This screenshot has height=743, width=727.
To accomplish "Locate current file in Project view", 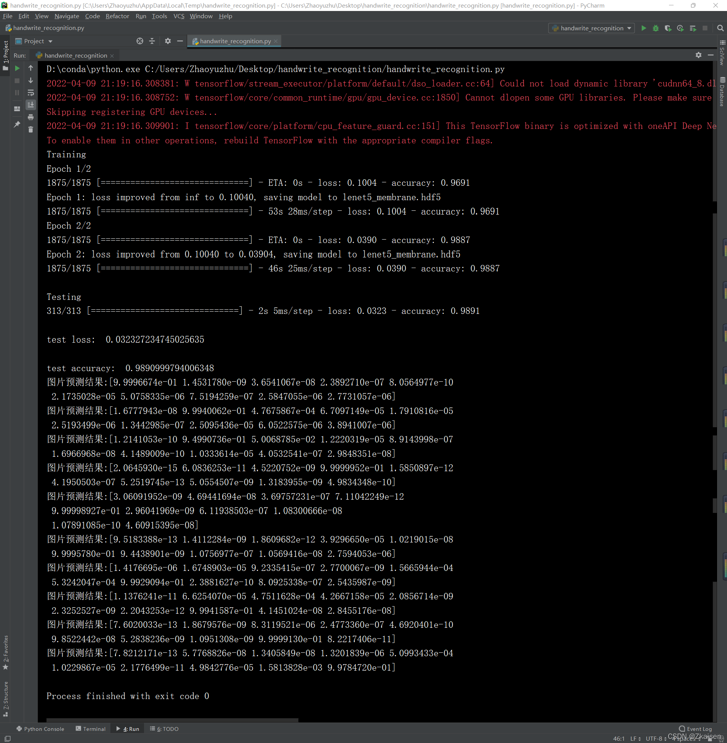I will [140, 41].
